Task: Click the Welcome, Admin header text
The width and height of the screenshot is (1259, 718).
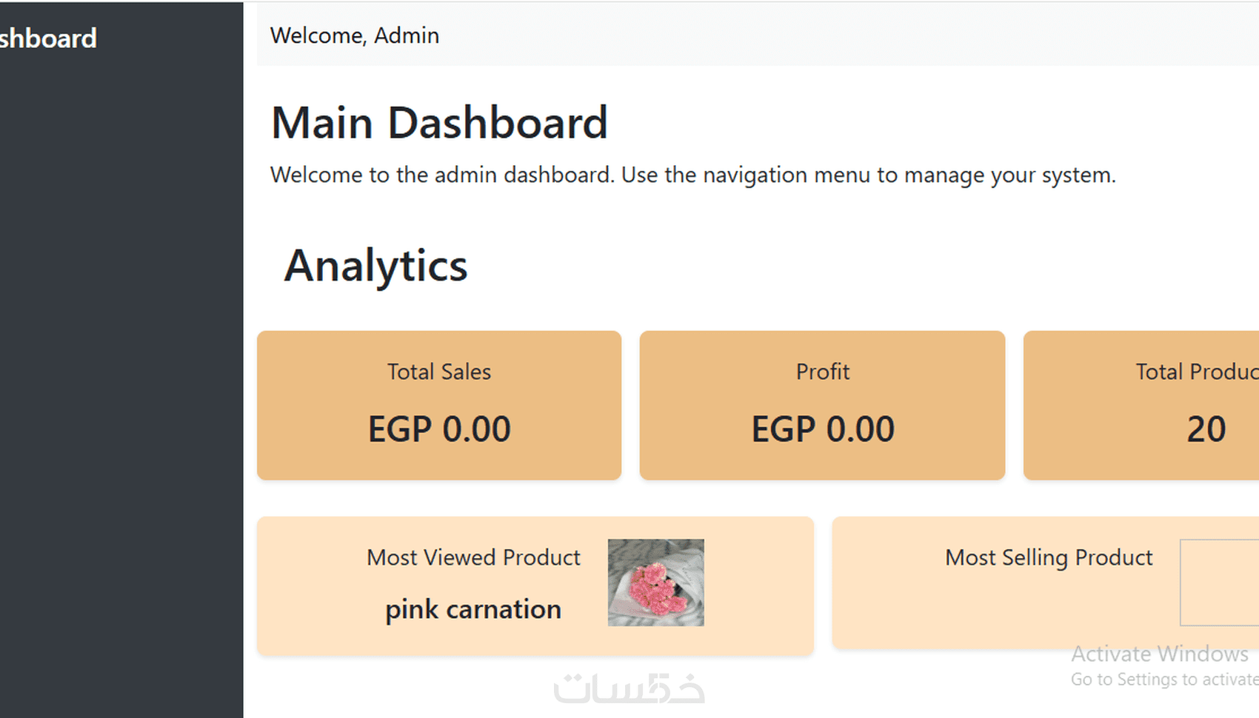Action: tap(355, 36)
